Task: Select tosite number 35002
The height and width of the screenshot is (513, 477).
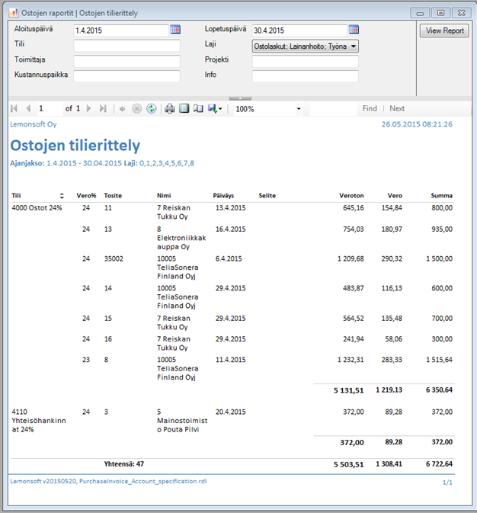Action: [x=114, y=259]
